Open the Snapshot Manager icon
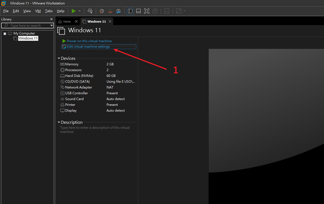Viewport: 324px width, 204px height. pos(118,11)
